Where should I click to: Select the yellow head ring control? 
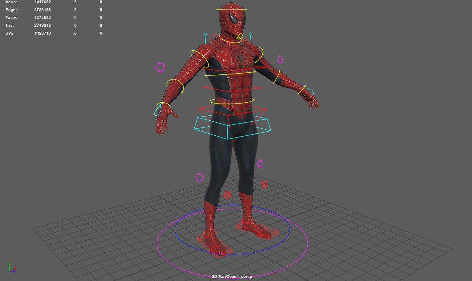click(x=231, y=9)
